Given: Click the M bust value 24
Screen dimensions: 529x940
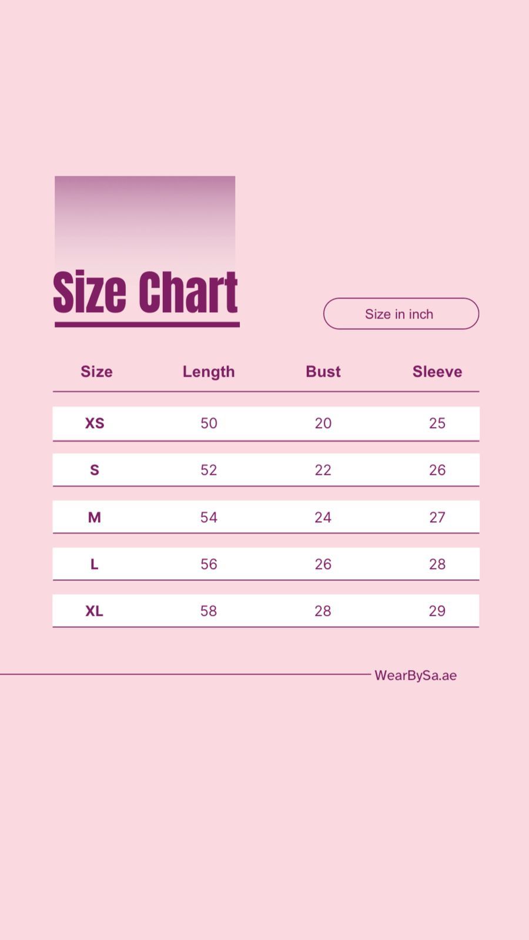Looking at the screenshot, I should click(x=323, y=517).
